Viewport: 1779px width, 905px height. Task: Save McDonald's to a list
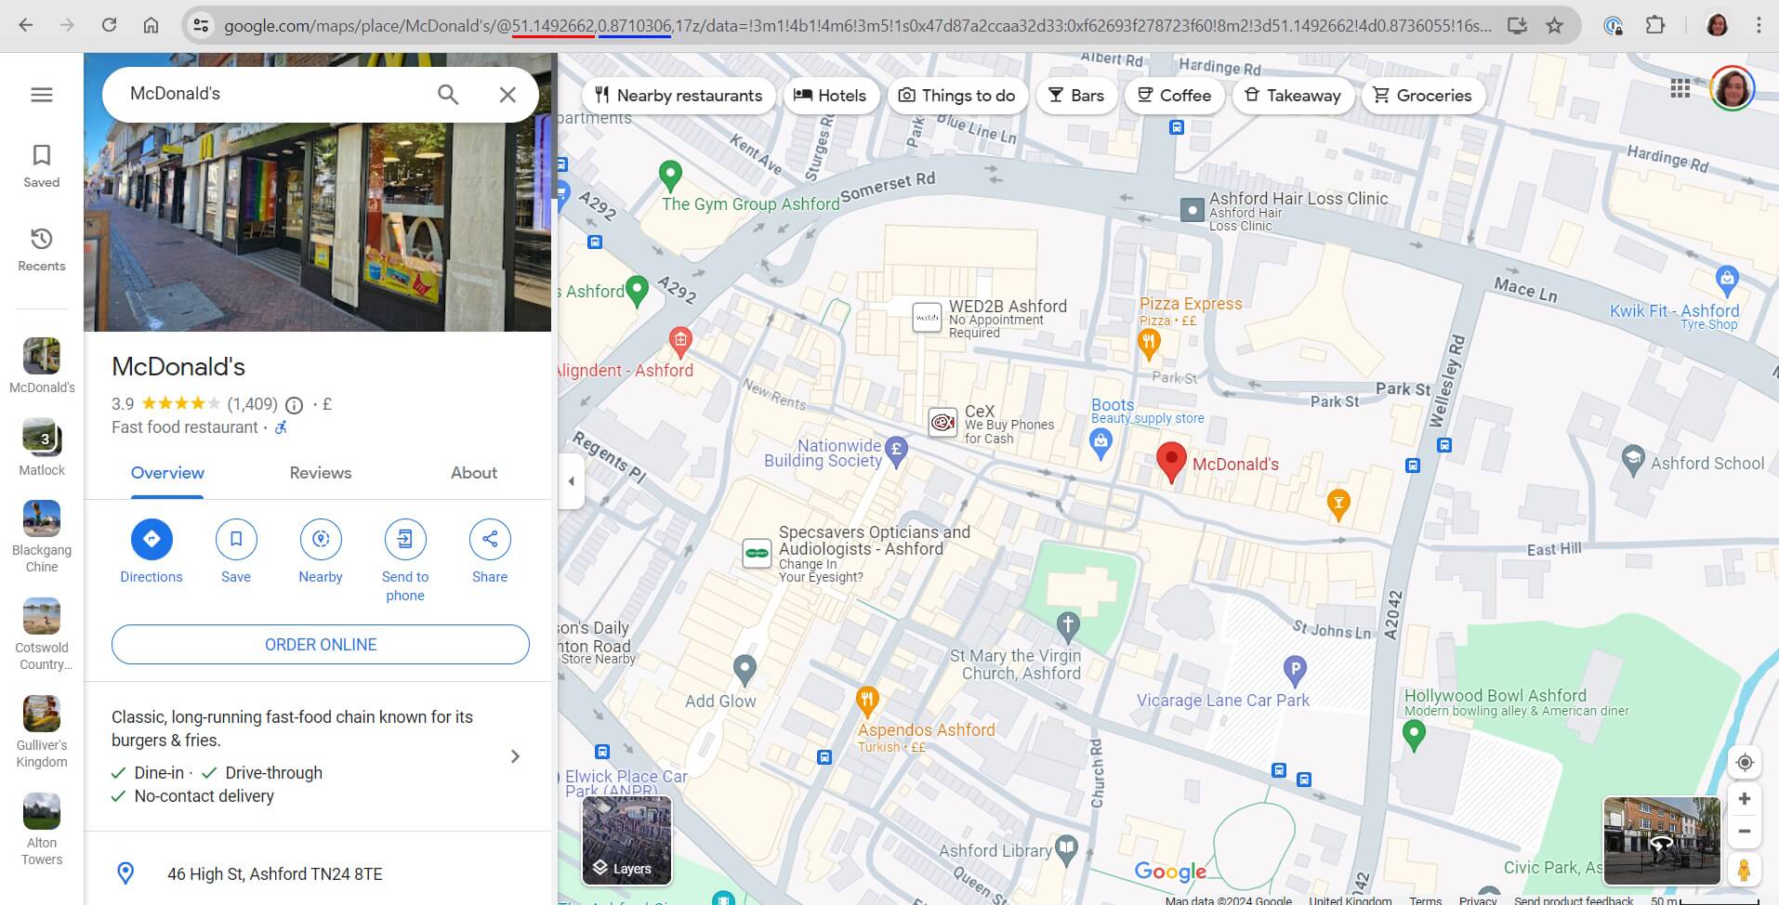pyautogui.click(x=236, y=539)
